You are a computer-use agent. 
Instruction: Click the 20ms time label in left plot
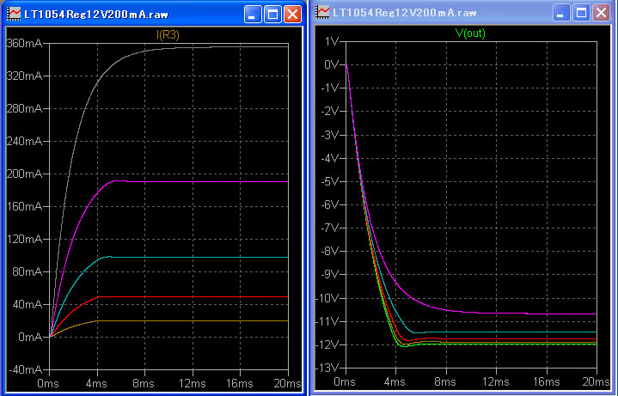[287, 383]
